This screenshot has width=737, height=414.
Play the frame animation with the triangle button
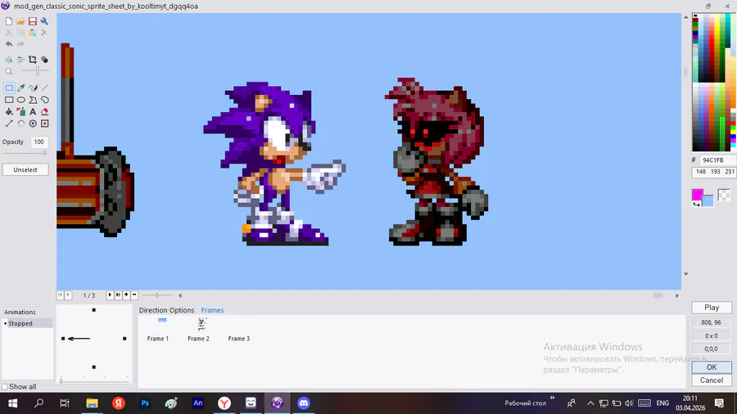110,295
